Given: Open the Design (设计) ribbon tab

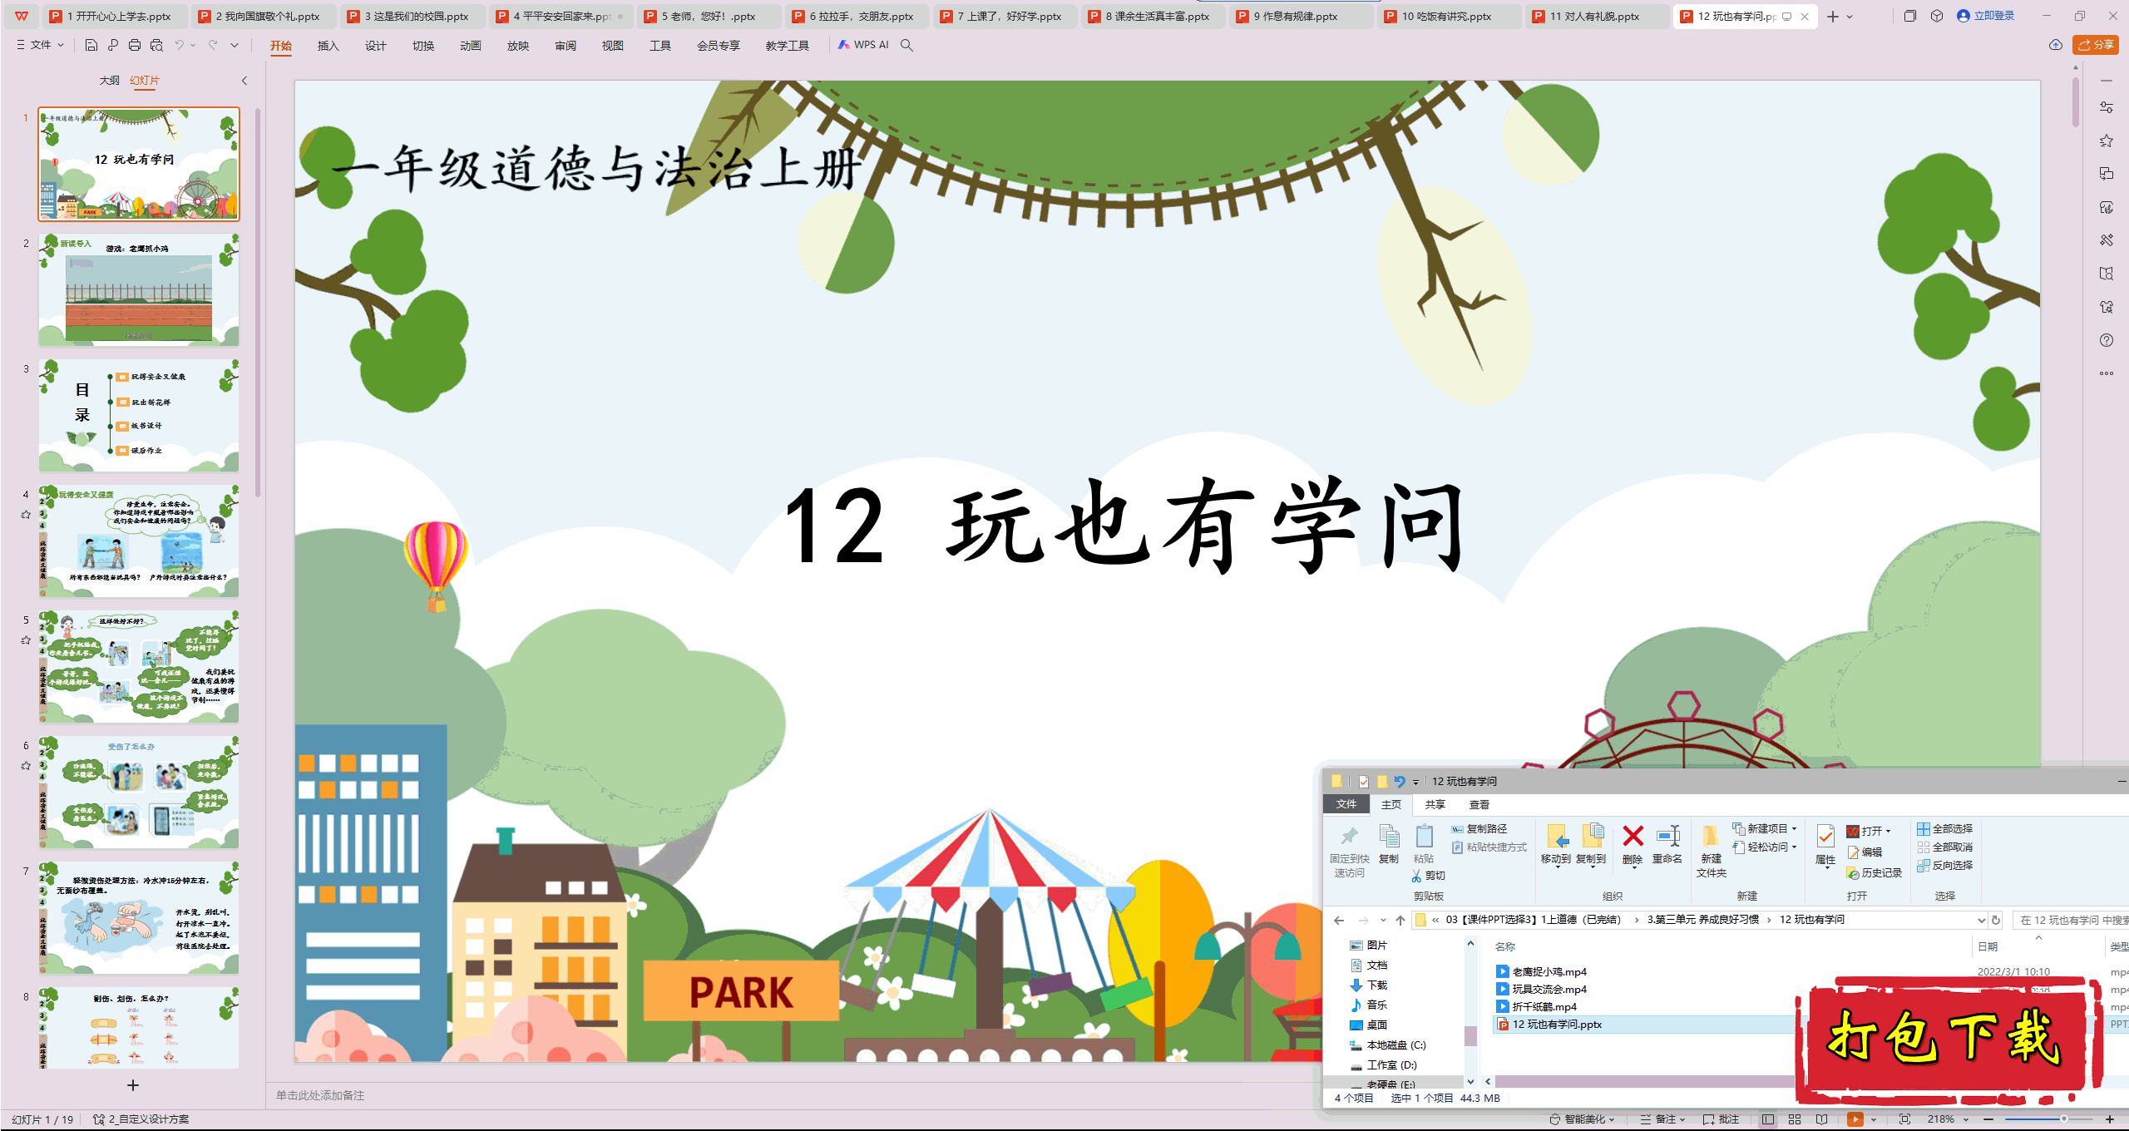Looking at the screenshot, I should [376, 46].
